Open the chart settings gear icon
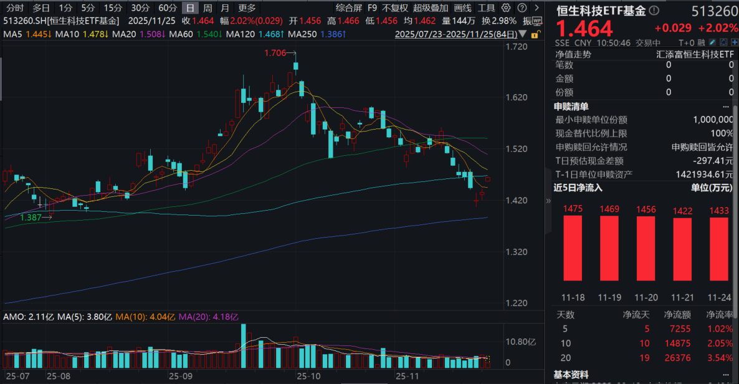The height and width of the screenshot is (384, 739). (x=505, y=8)
